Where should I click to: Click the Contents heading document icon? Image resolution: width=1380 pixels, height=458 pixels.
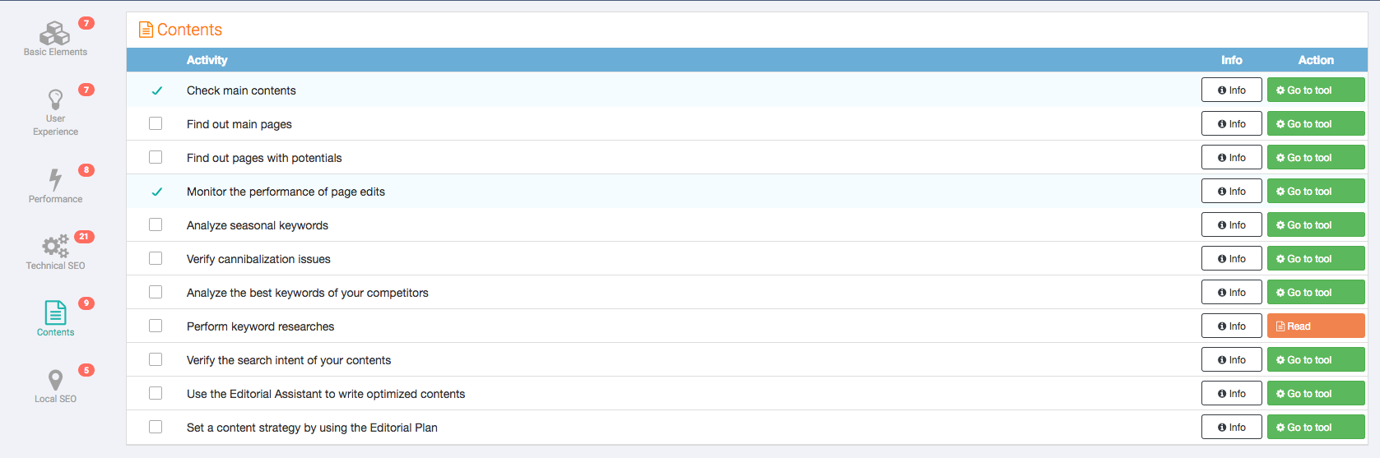pyautogui.click(x=146, y=30)
